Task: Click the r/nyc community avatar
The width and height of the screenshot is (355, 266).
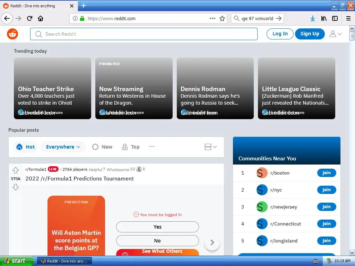Action: coord(262,190)
